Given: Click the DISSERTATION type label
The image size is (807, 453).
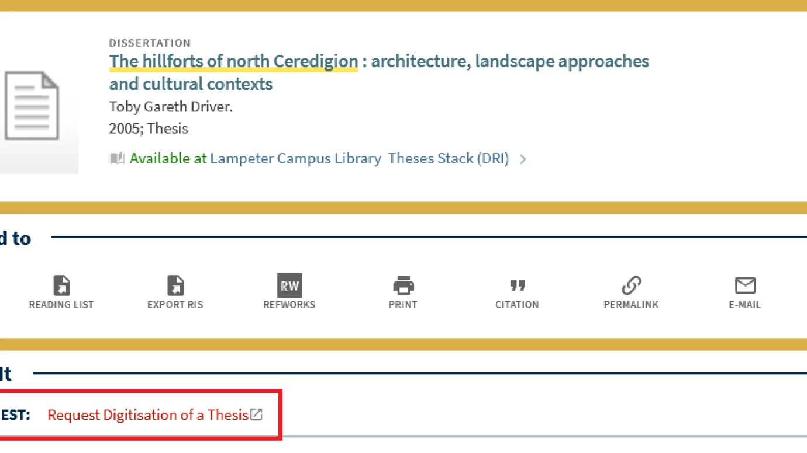Looking at the screenshot, I should click(x=150, y=43).
